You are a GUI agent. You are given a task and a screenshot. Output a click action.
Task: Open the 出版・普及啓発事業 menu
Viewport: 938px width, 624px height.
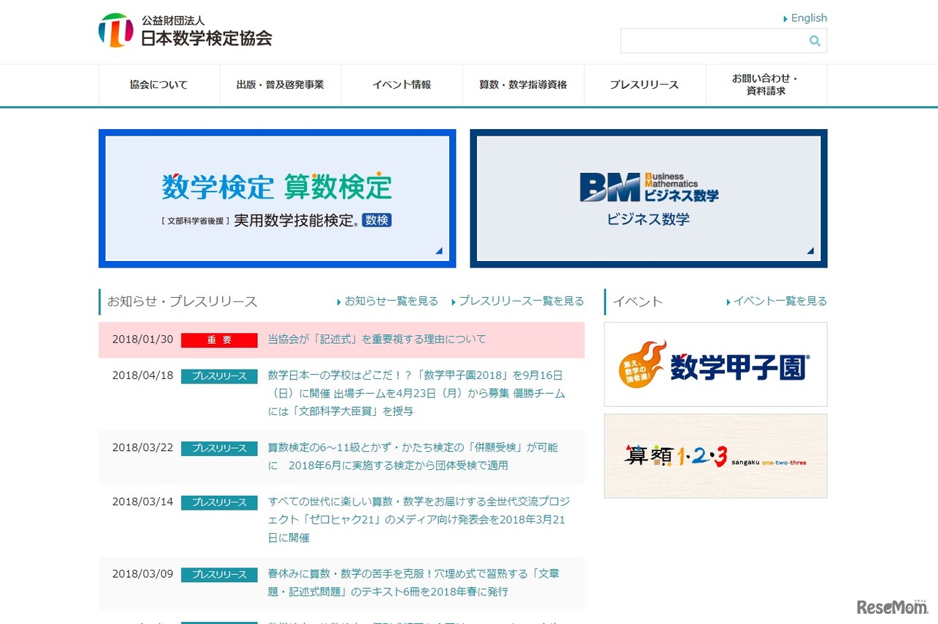(280, 85)
